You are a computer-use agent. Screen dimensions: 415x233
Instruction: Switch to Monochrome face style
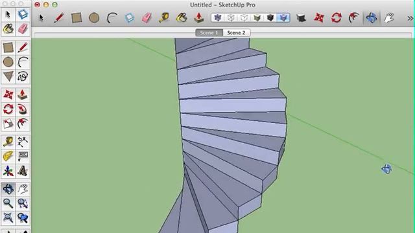283,17
